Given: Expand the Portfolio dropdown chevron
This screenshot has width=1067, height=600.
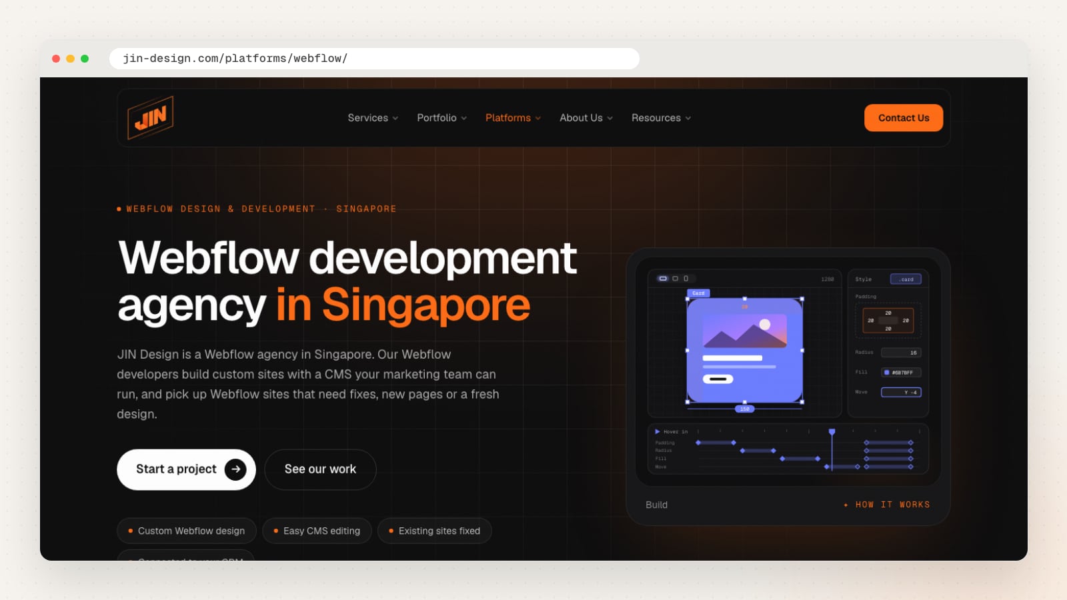Looking at the screenshot, I should tap(464, 118).
